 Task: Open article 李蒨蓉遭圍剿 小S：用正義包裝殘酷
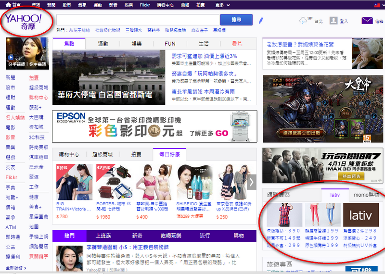click(x=128, y=247)
